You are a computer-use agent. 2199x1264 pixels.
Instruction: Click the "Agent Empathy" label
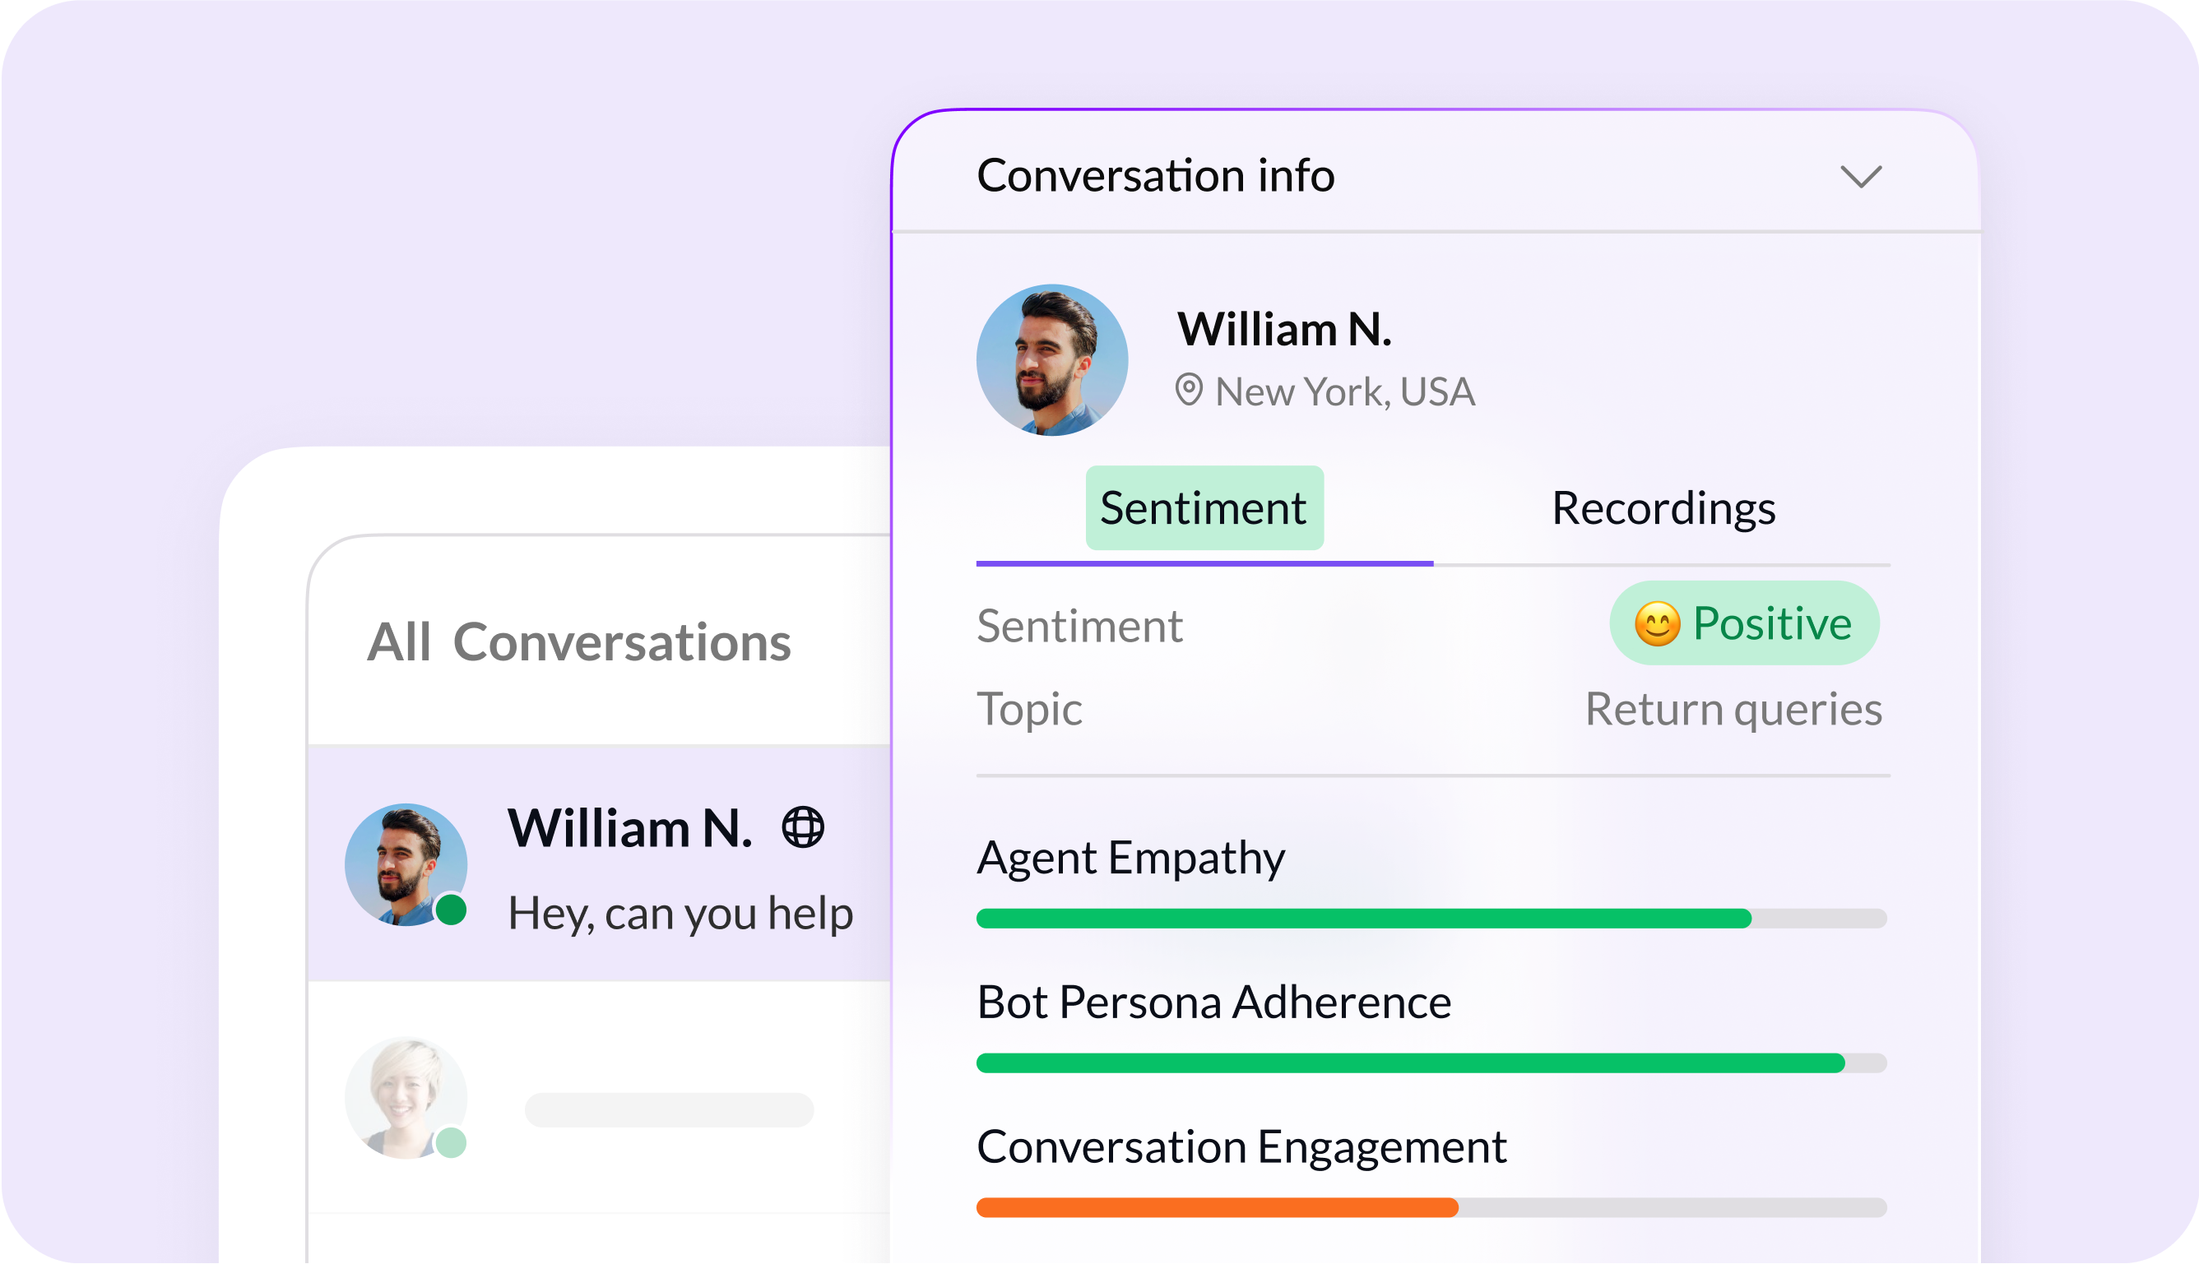pyautogui.click(x=1130, y=858)
